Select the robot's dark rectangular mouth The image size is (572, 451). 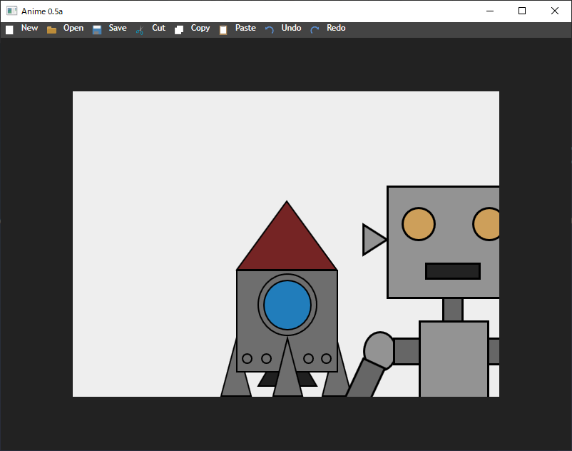pos(453,271)
